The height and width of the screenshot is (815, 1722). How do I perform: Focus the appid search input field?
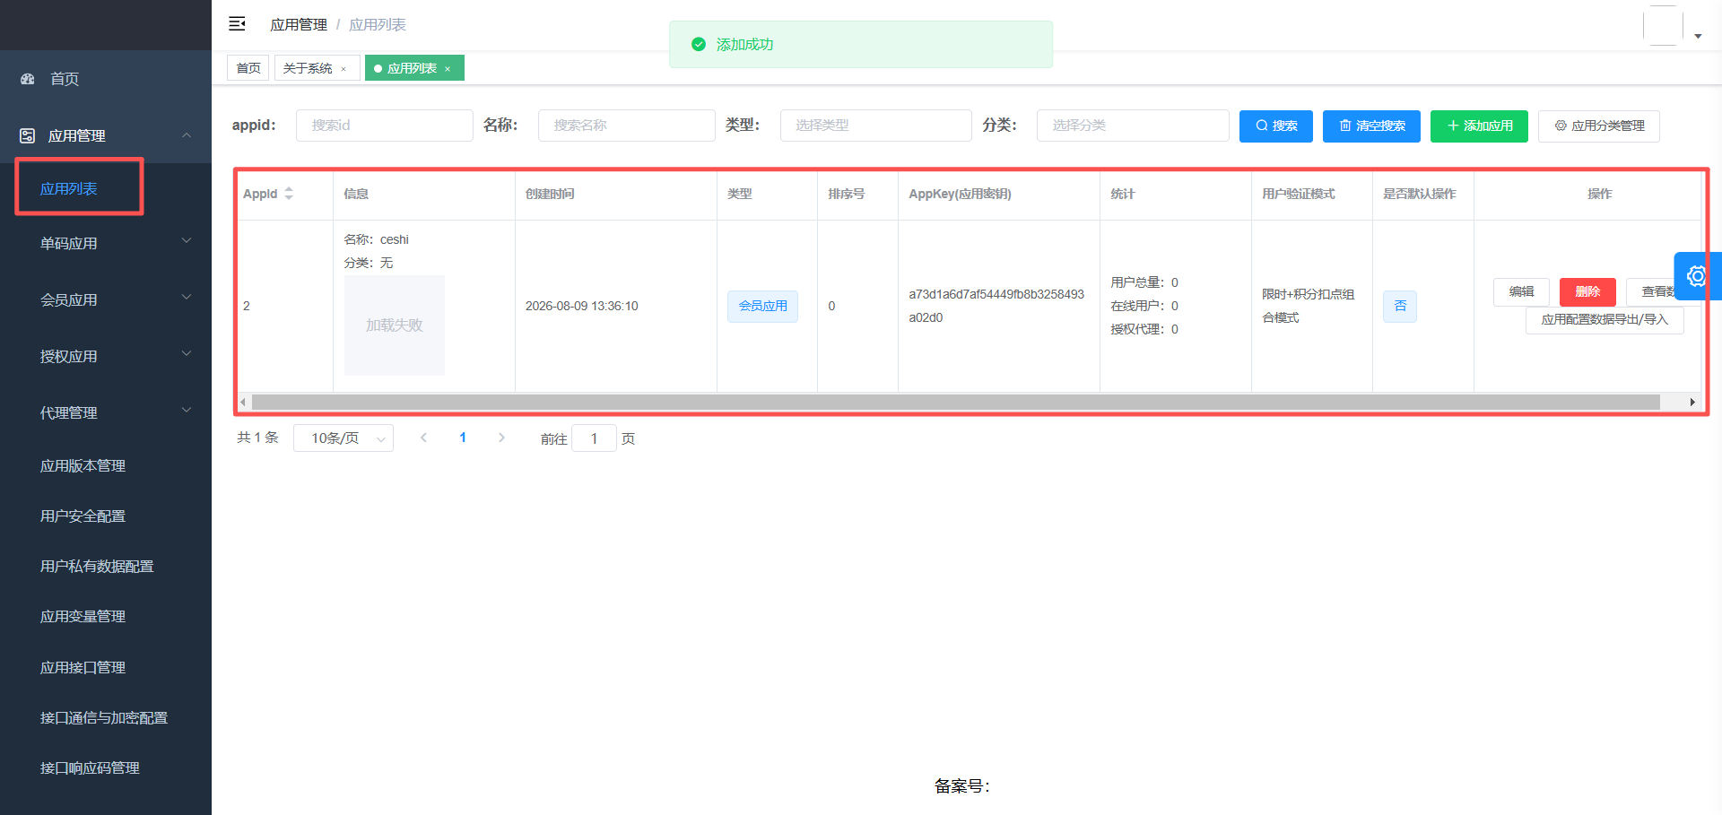point(385,126)
